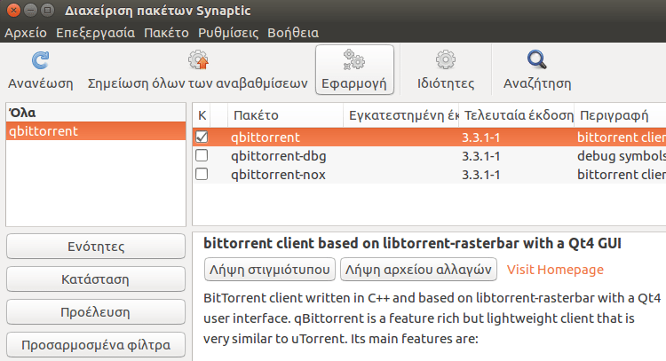666x361 pixels.
Task: Maximize the Synaptic window
Action: pos(48,10)
